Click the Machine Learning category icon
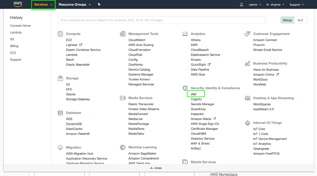Screen dimensions: 317x176 123,147
